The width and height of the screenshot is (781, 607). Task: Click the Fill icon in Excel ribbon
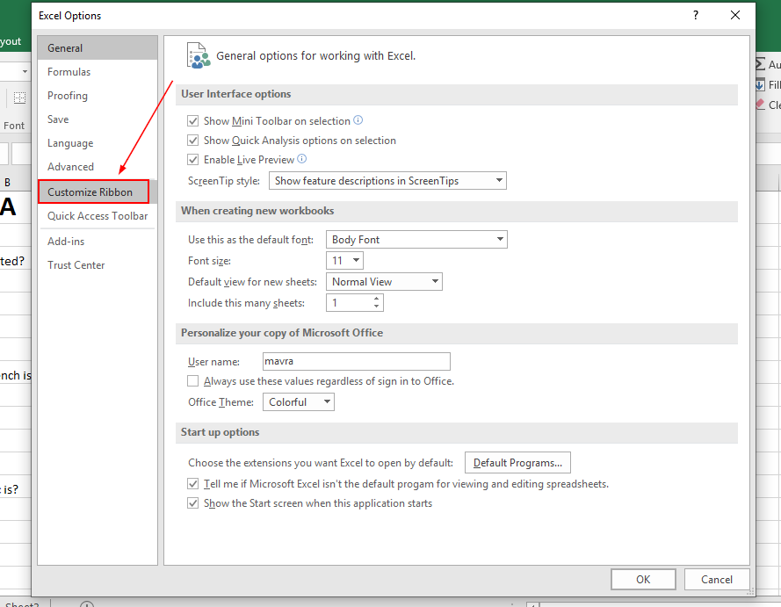(x=760, y=84)
